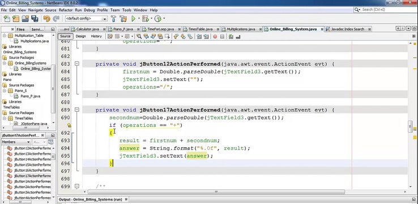Click the editor horizontal scrollbar
This screenshot has width=418, height=204.
tap(216, 192)
